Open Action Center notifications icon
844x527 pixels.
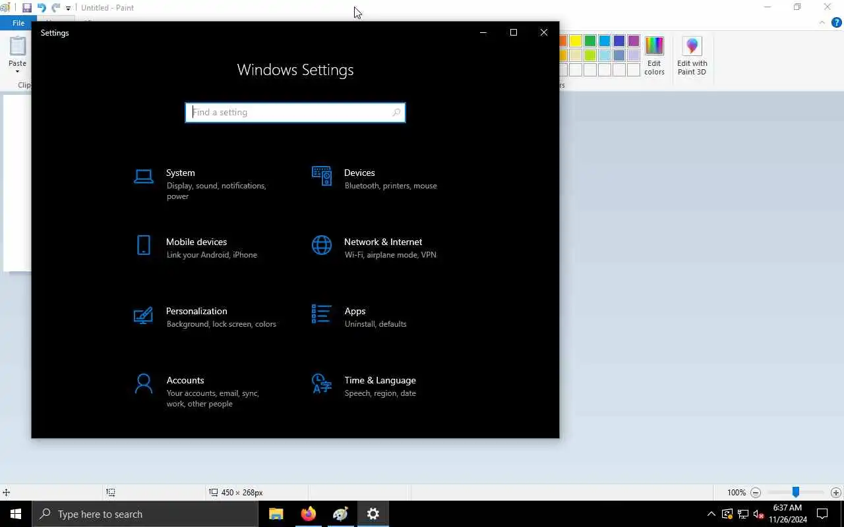[x=822, y=514]
